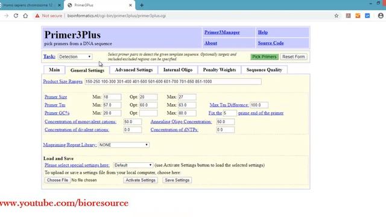Click the Choose File button

(x=57, y=180)
